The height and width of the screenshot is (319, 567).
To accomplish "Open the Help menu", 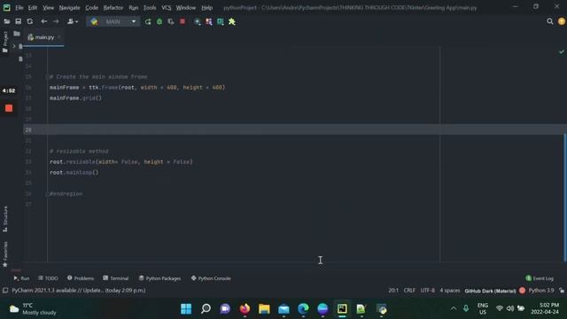I will [x=206, y=8].
